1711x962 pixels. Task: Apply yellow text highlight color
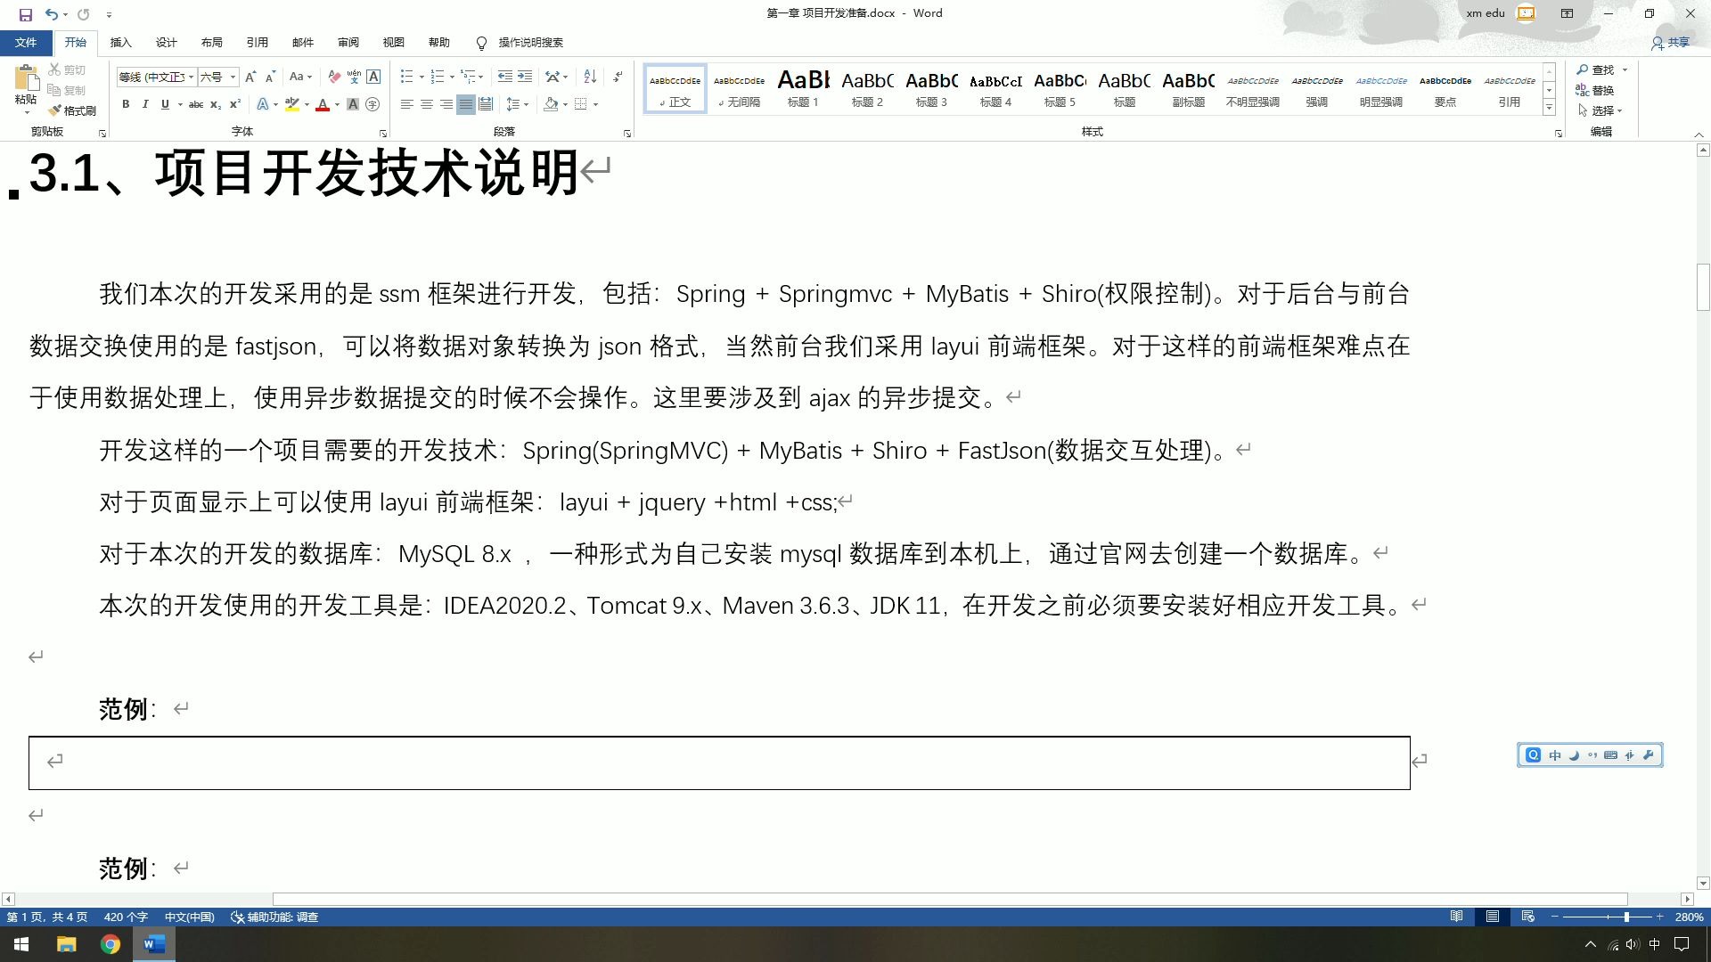[292, 104]
